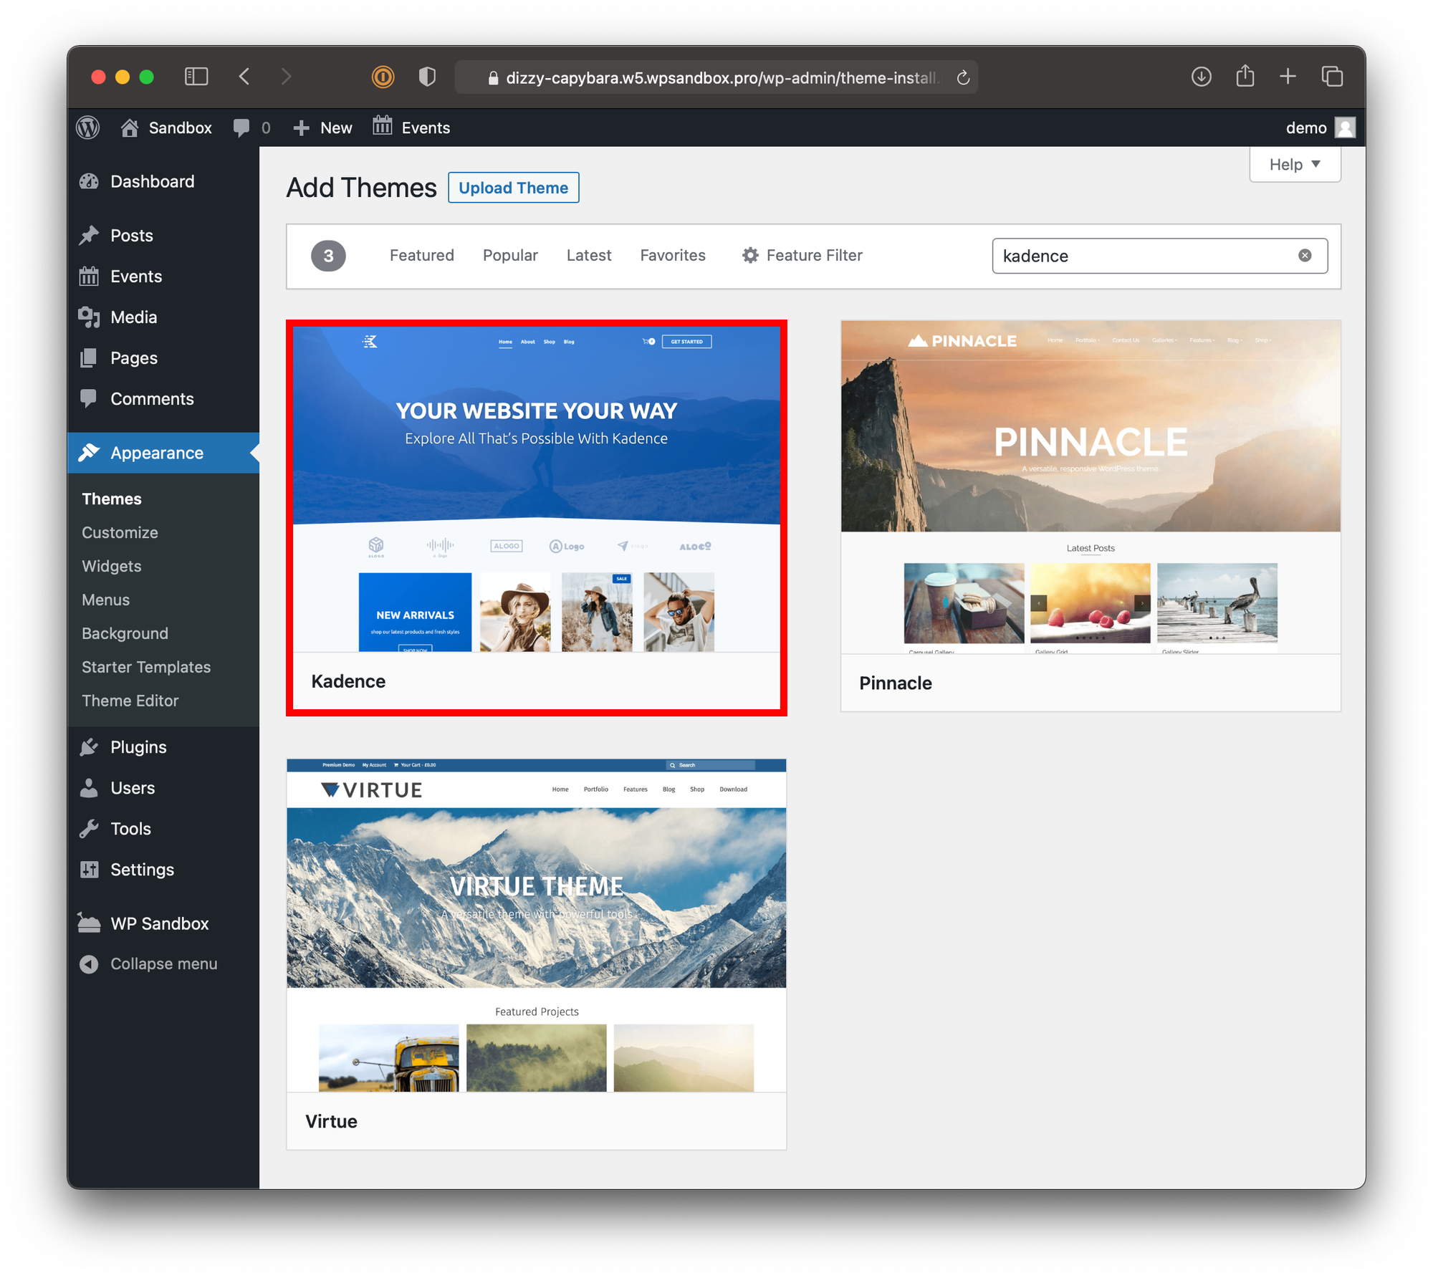The height and width of the screenshot is (1278, 1433).
Task: Open the Menus submenu item
Action: pyautogui.click(x=105, y=600)
